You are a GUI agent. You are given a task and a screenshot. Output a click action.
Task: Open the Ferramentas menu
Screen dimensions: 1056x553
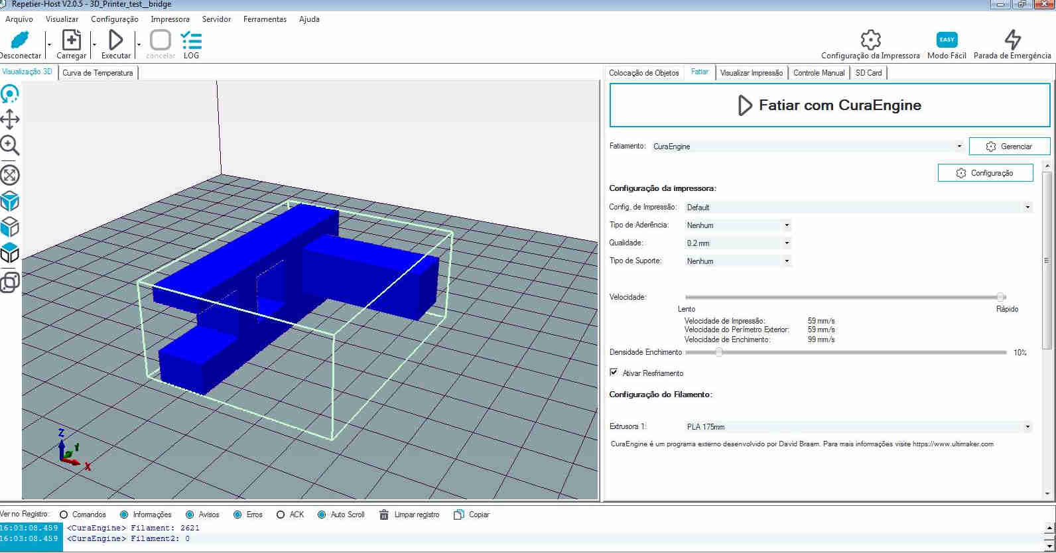coord(265,19)
